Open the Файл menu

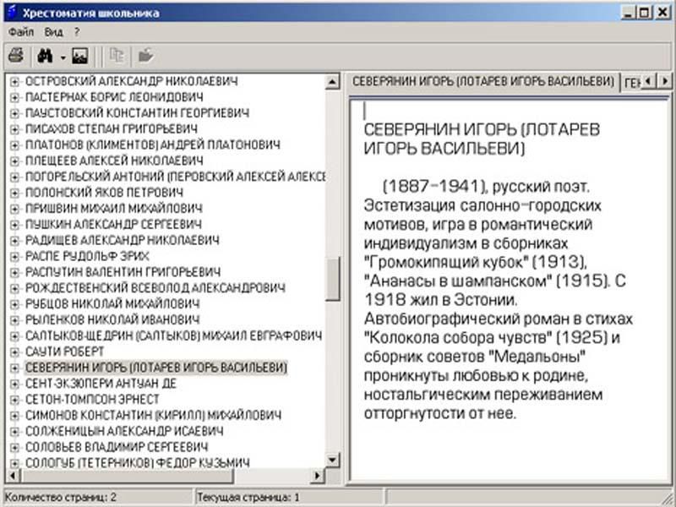coord(22,32)
